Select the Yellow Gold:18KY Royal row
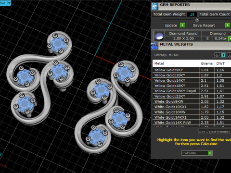Image resolution: width=231 pixels, height=173 pixels. pyautogui.click(x=192, y=91)
